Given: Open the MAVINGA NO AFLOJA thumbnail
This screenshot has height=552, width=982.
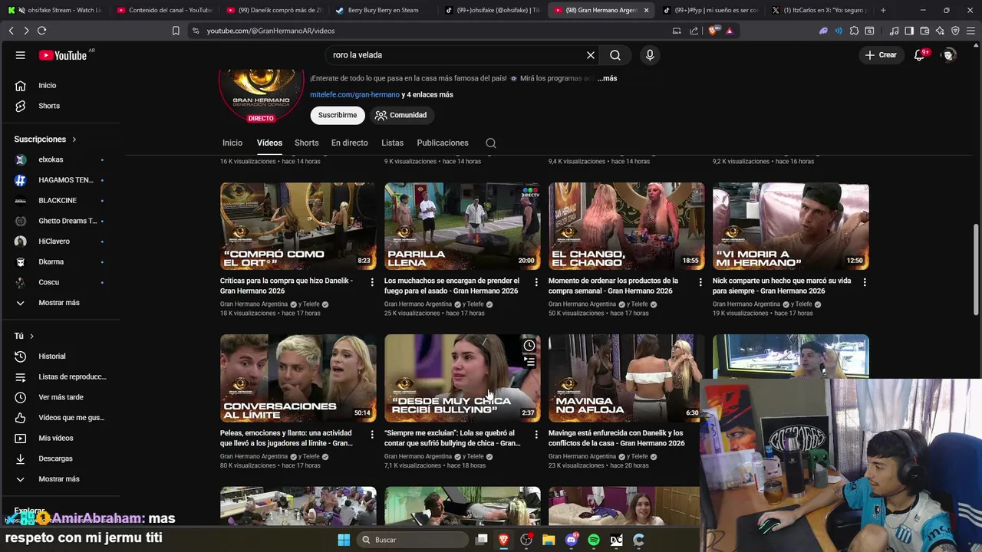Looking at the screenshot, I should (626, 378).
